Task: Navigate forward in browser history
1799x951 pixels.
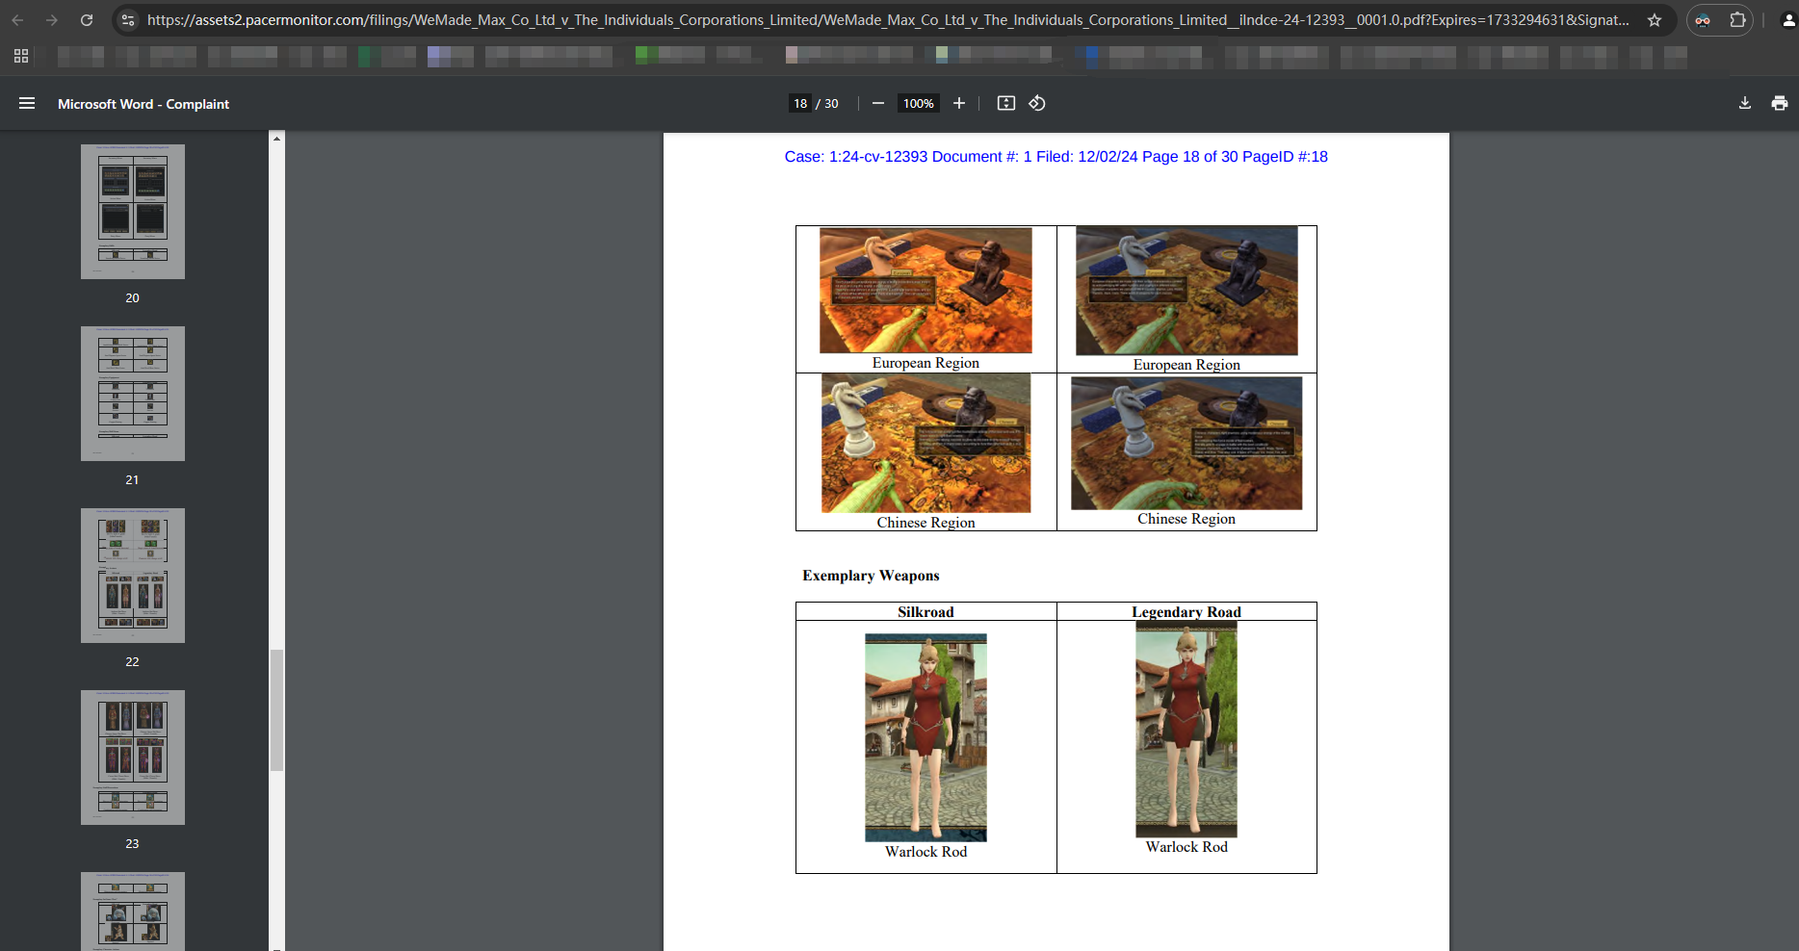Action: [x=52, y=19]
